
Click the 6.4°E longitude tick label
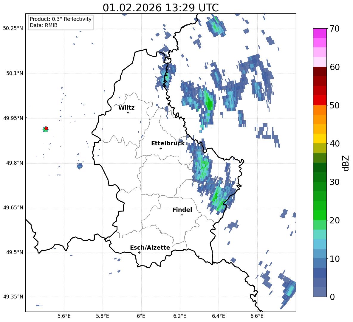218,316
